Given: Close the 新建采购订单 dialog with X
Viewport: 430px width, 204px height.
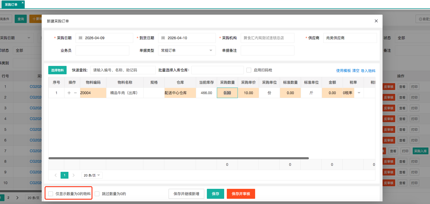Looking at the screenshot, I should click(376, 21).
